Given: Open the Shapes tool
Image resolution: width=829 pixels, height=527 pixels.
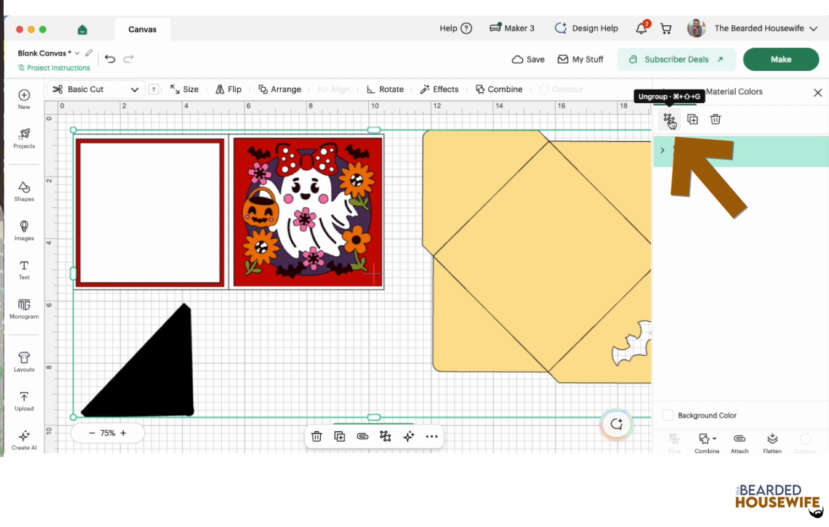Looking at the screenshot, I should 24,191.
